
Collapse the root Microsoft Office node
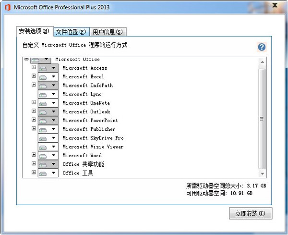click(x=26, y=59)
